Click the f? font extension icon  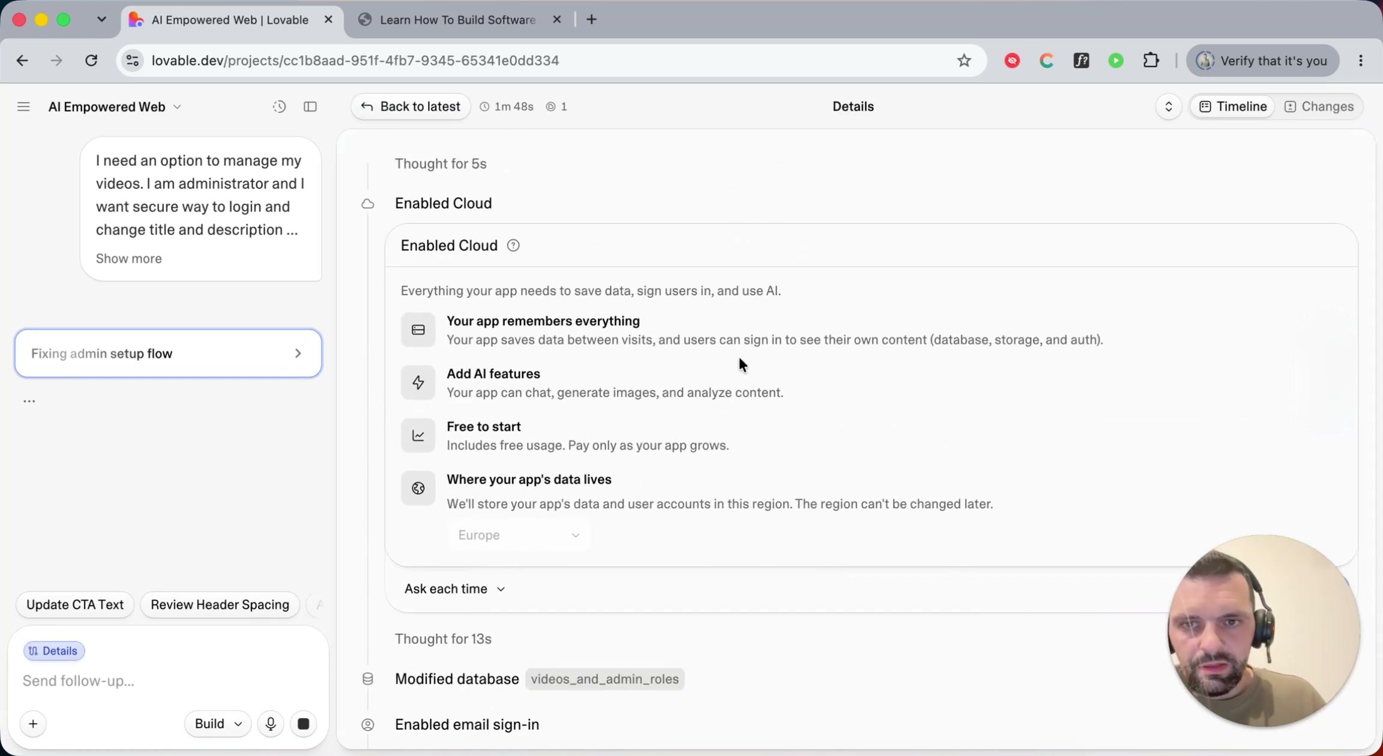[1081, 61]
